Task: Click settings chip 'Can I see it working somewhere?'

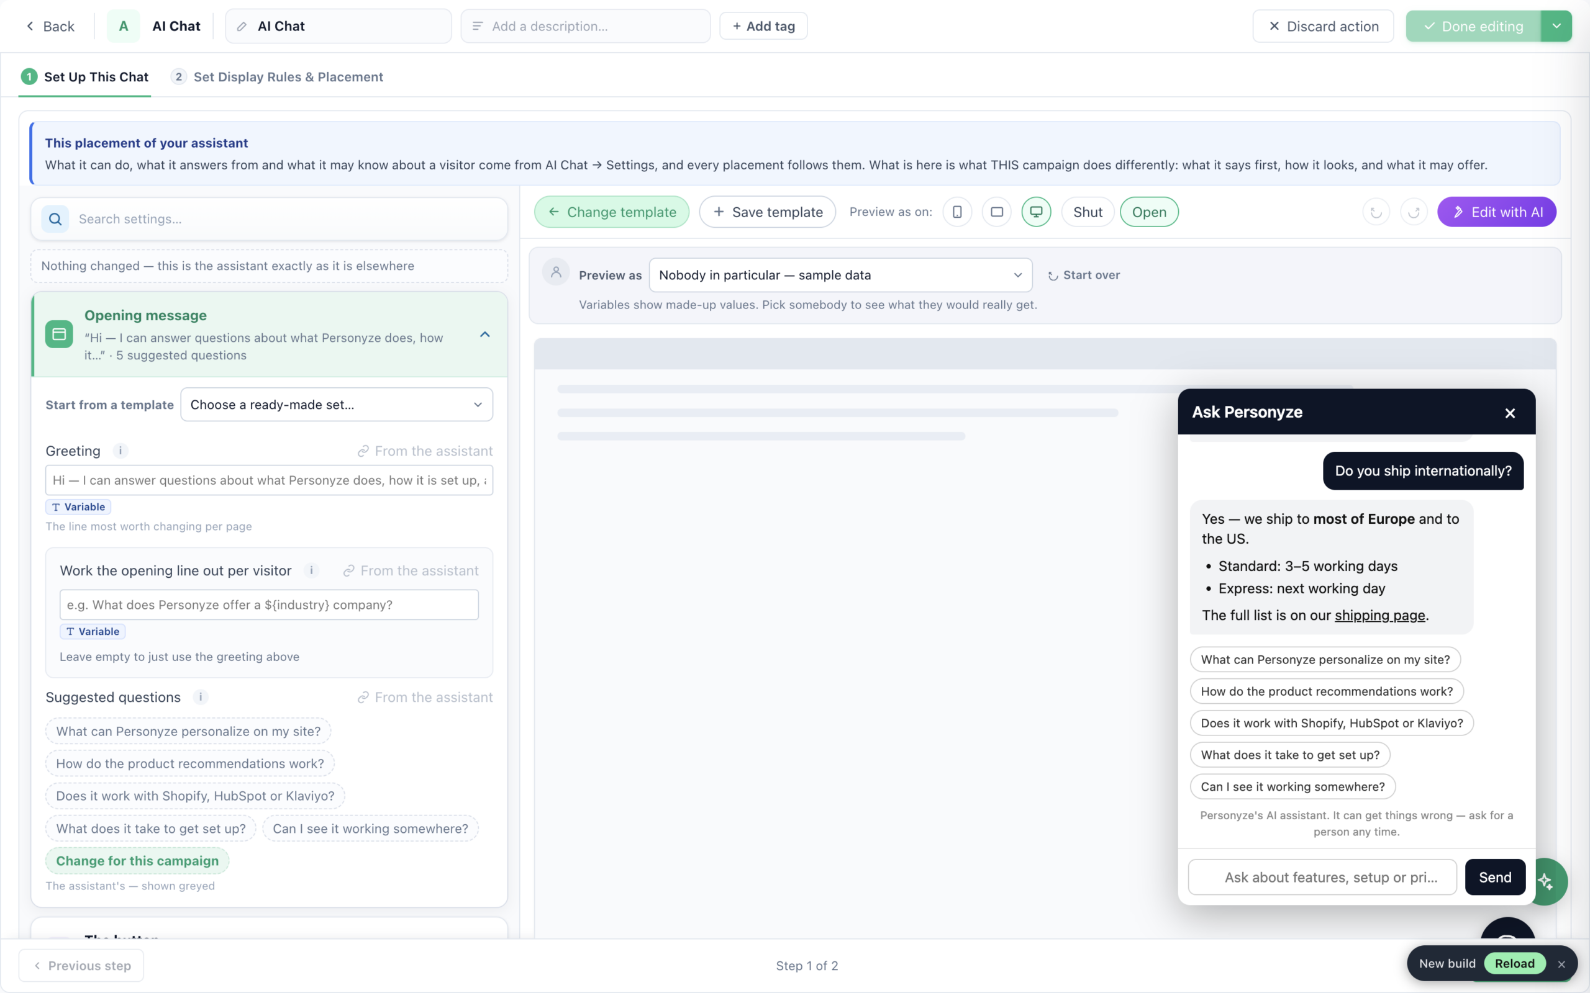Action: (x=371, y=829)
